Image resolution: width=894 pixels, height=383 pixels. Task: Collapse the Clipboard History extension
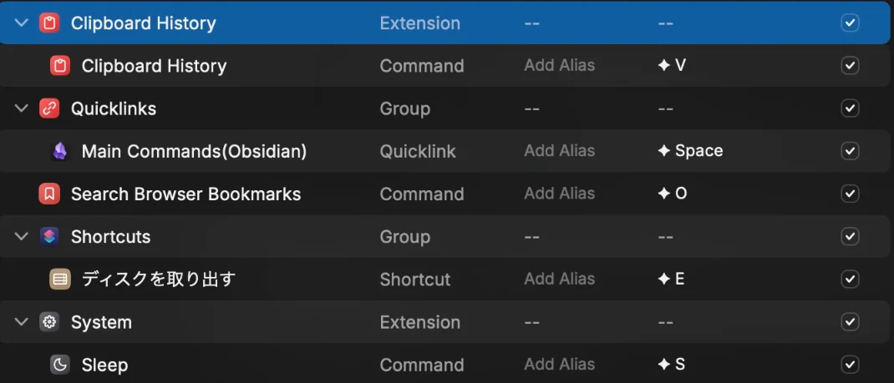22,23
